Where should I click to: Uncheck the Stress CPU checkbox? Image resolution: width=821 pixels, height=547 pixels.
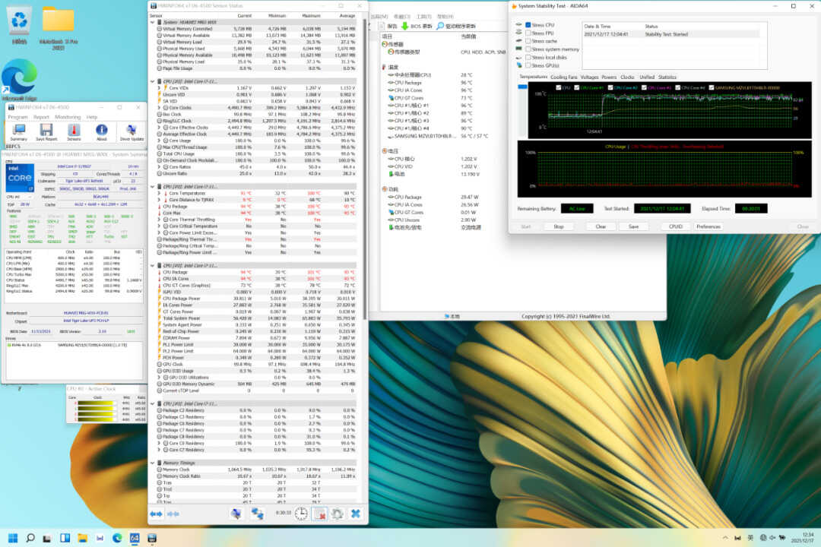click(528, 25)
